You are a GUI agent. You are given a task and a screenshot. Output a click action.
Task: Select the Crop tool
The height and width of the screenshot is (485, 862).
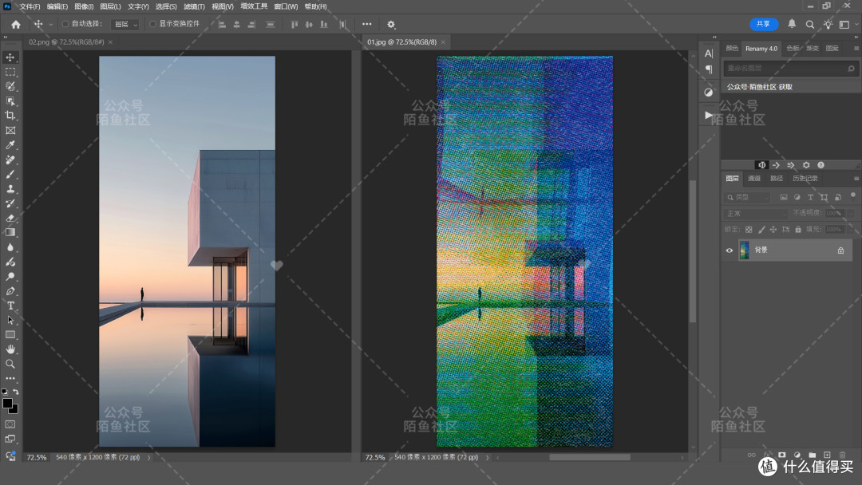tap(10, 116)
